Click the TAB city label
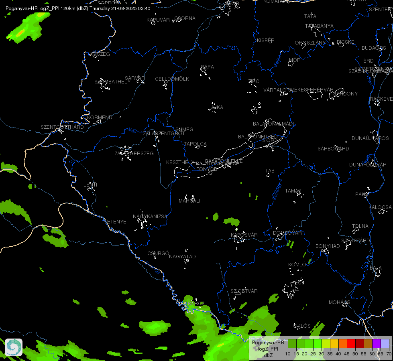Screen dimensions: 393x361 270,171
